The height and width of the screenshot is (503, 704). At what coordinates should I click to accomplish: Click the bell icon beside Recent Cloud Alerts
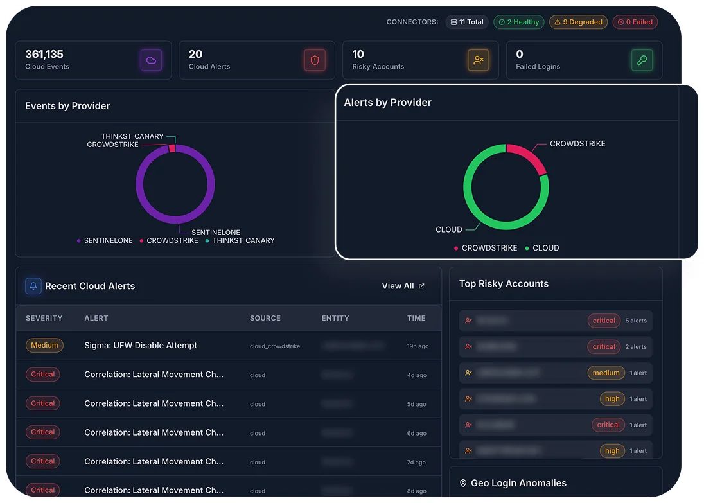point(33,286)
